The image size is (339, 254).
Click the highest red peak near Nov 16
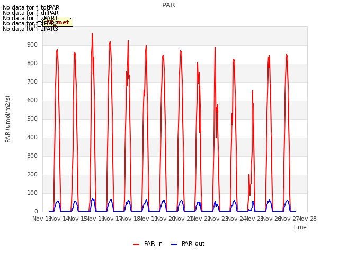coord(92,34)
